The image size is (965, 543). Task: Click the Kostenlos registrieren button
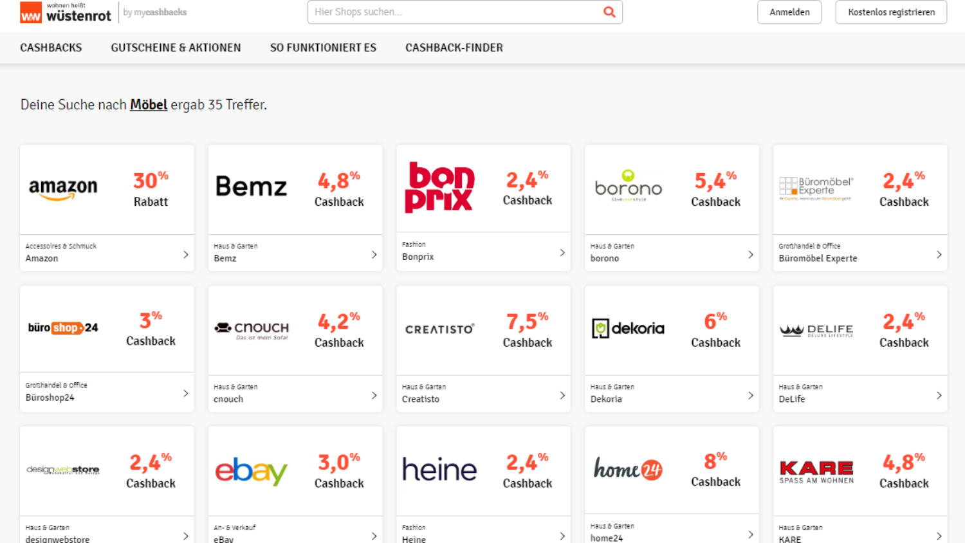pyautogui.click(x=891, y=12)
